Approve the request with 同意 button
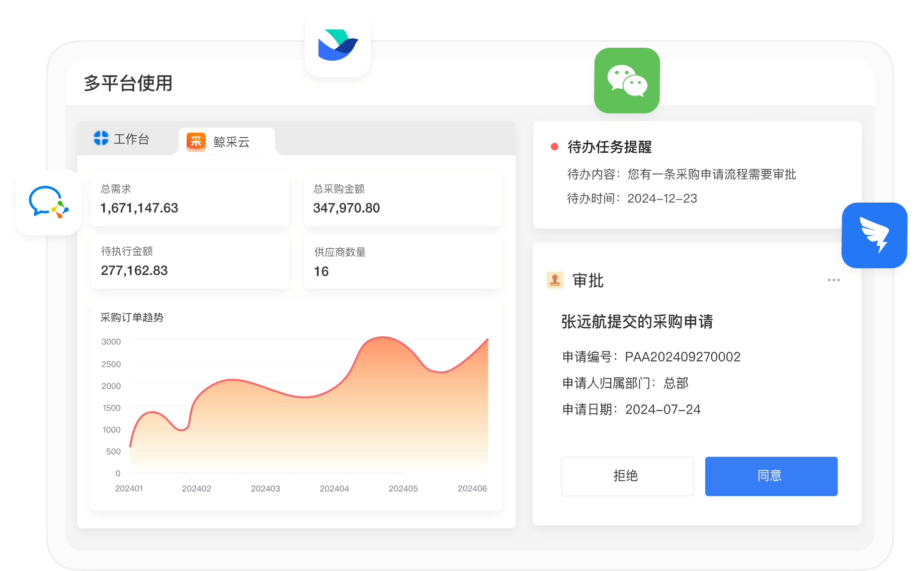 click(x=771, y=476)
